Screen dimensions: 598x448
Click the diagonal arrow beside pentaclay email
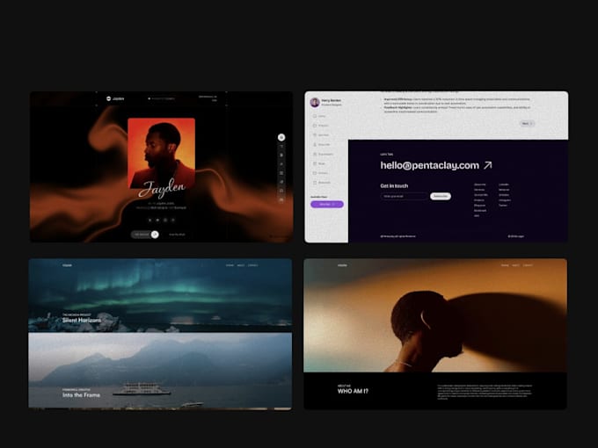[x=488, y=165]
